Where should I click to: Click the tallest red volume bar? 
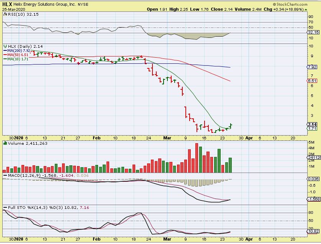197,158
